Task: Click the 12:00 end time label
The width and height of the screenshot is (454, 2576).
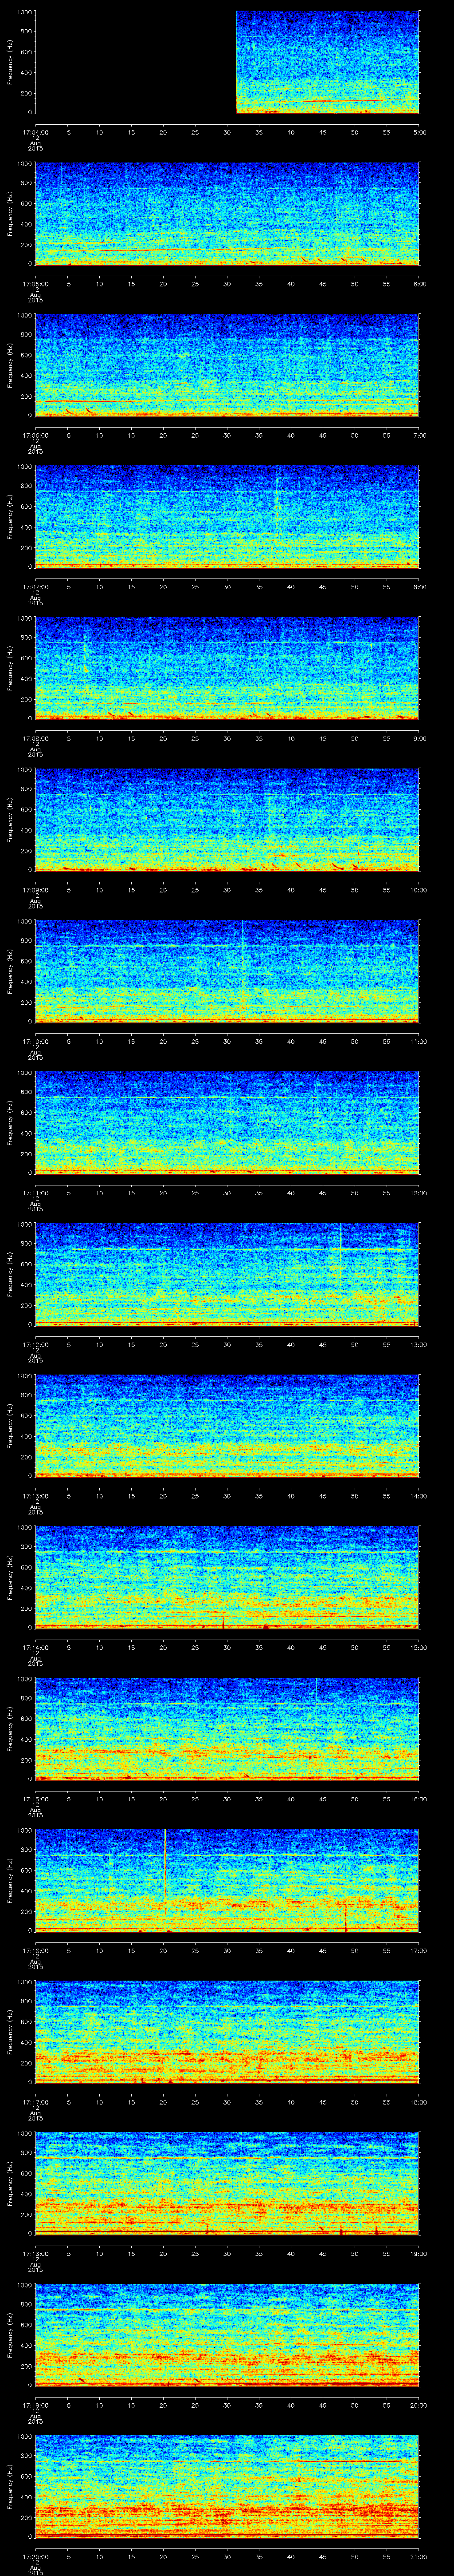Action: [x=418, y=1192]
